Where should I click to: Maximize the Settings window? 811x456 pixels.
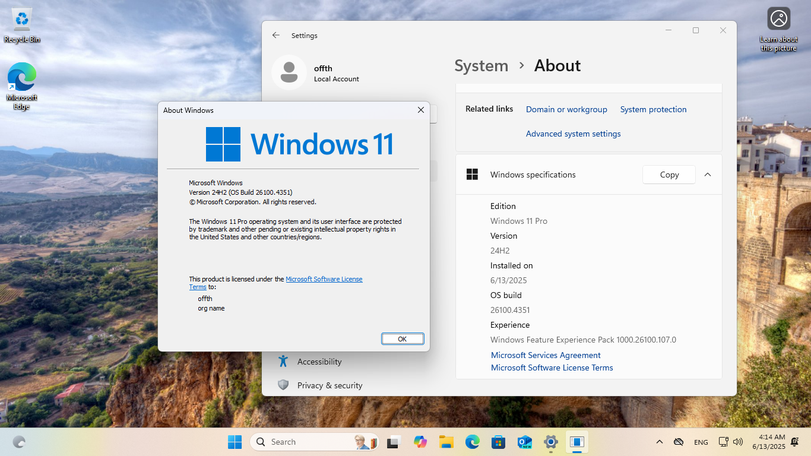pyautogui.click(x=696, y=30)
